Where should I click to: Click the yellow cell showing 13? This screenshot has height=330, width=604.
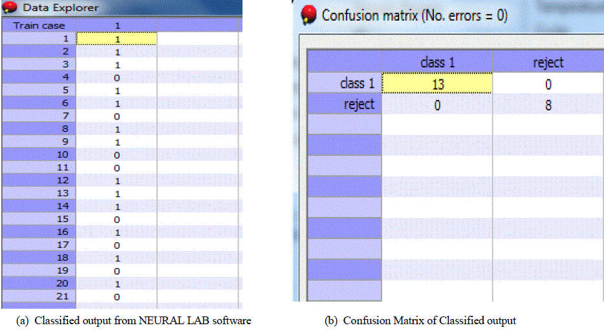click(x=437, y=83)
